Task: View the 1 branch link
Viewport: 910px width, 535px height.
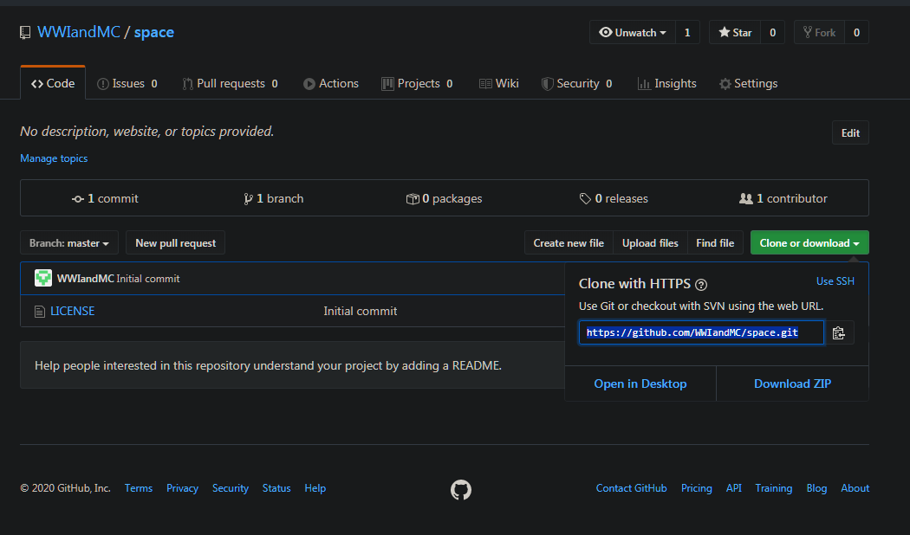Action: coord(273,198)
